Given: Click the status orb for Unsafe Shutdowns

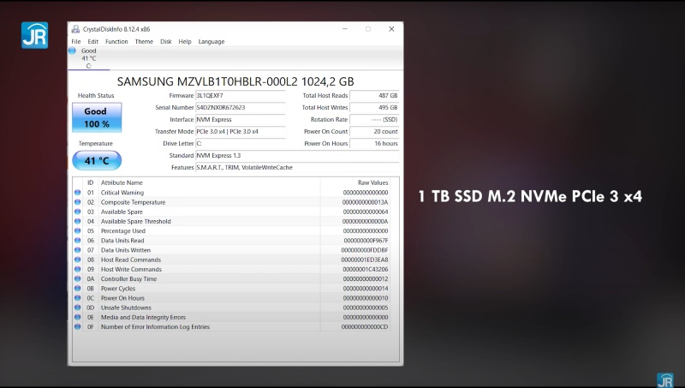Looking at the screenshot, I should point(78,307).
